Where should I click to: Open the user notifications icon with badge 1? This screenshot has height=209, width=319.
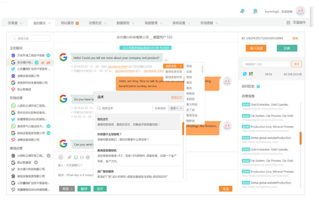point(255,11)
